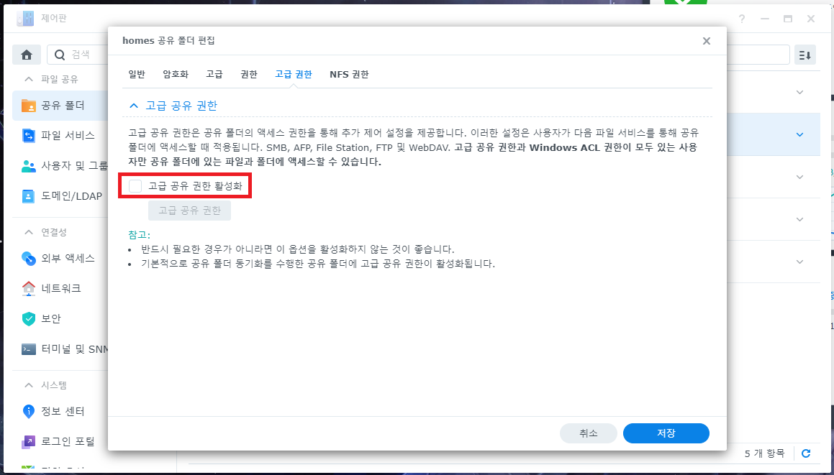
Task: Open 파일 서비스 in the sidebar
Action: (67, 135)
